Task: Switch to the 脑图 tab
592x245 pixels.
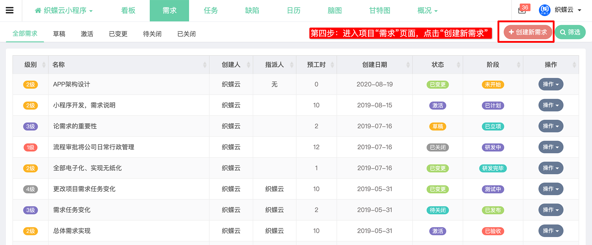Action: (335, 11)
